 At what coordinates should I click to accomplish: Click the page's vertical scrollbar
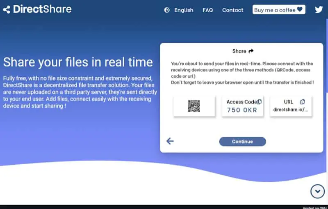click(x=327, y=57)
